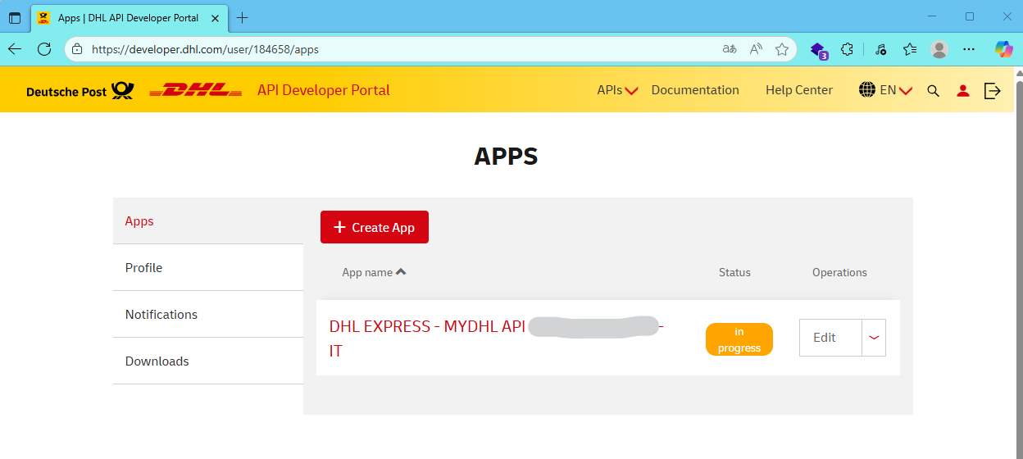Click the Deutsche Post logo
Image resolution: width=1023 pixels, height=459 pixels.
[80, 90]
